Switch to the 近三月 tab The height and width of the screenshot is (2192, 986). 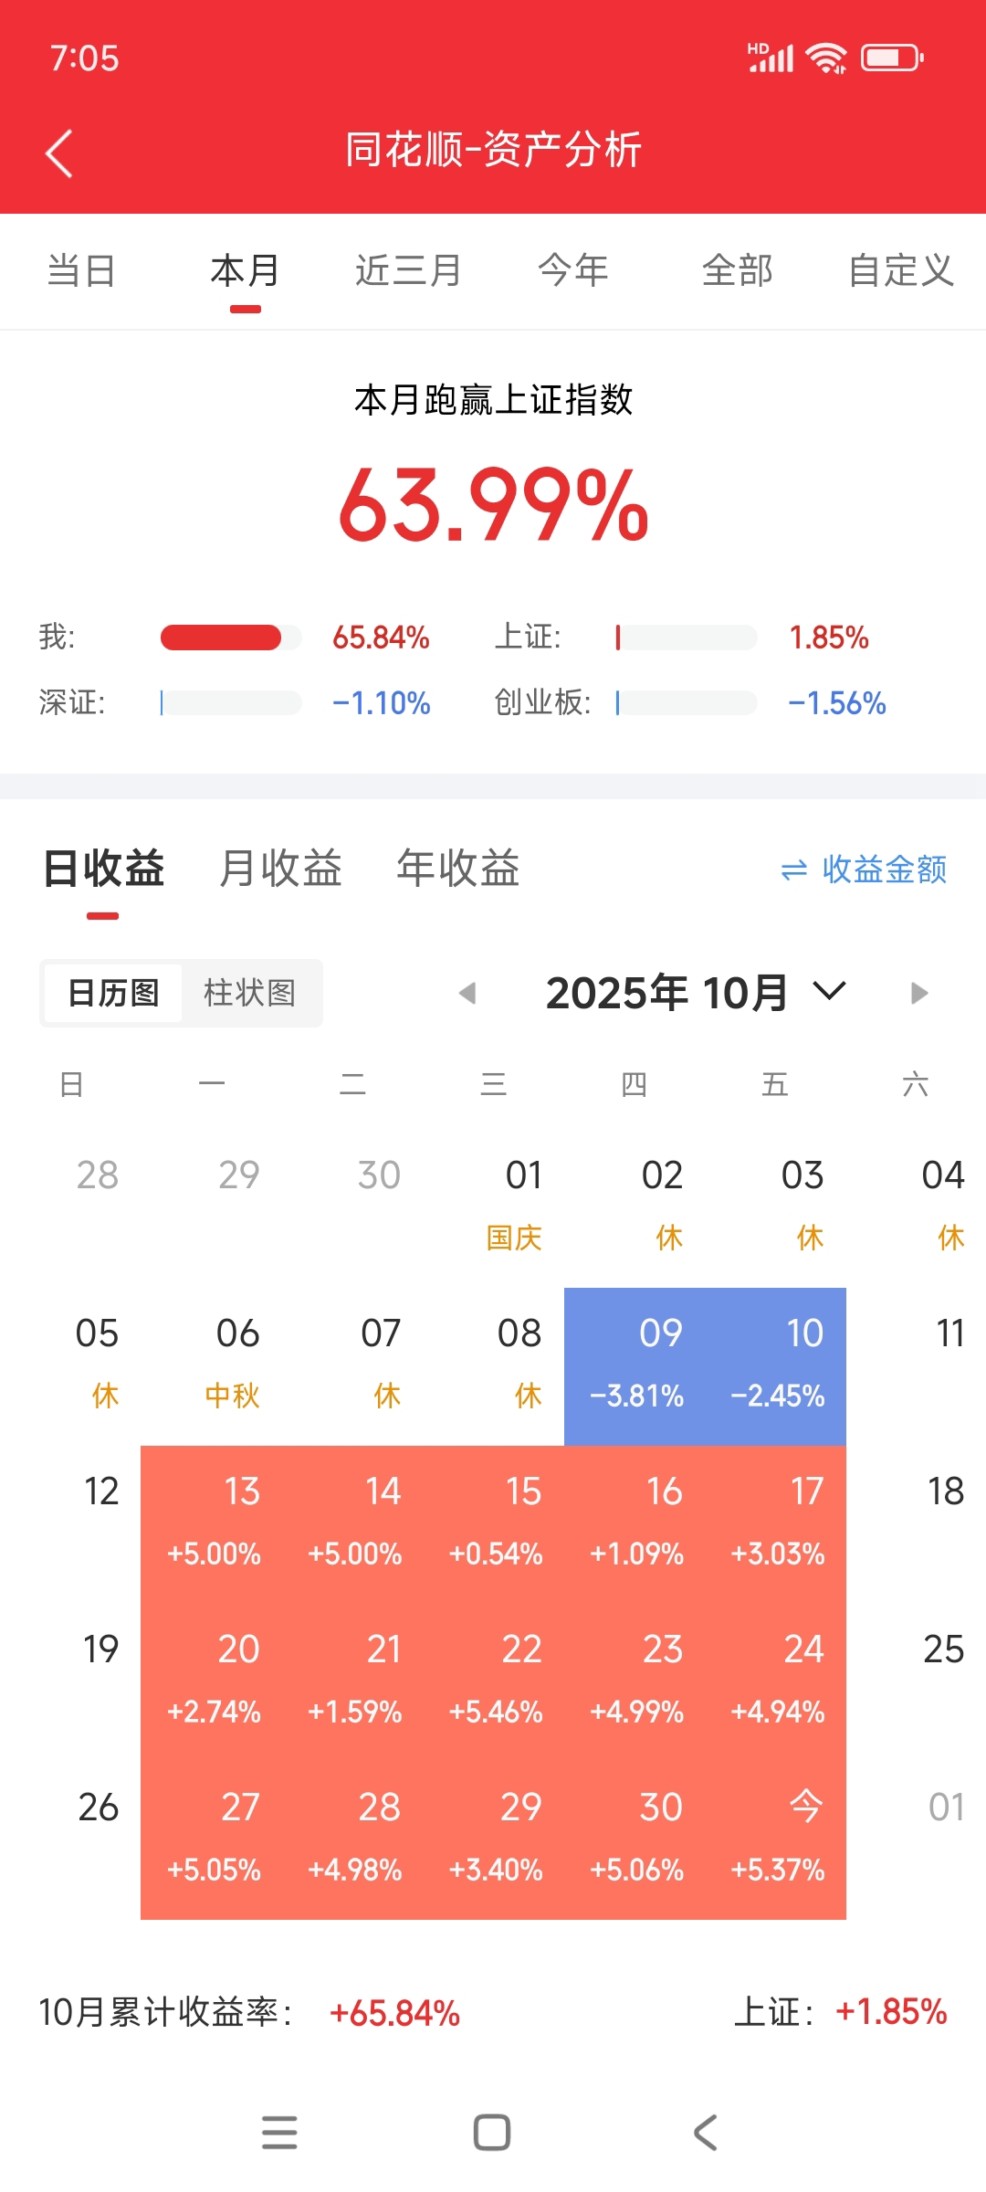tap(408, 271)
